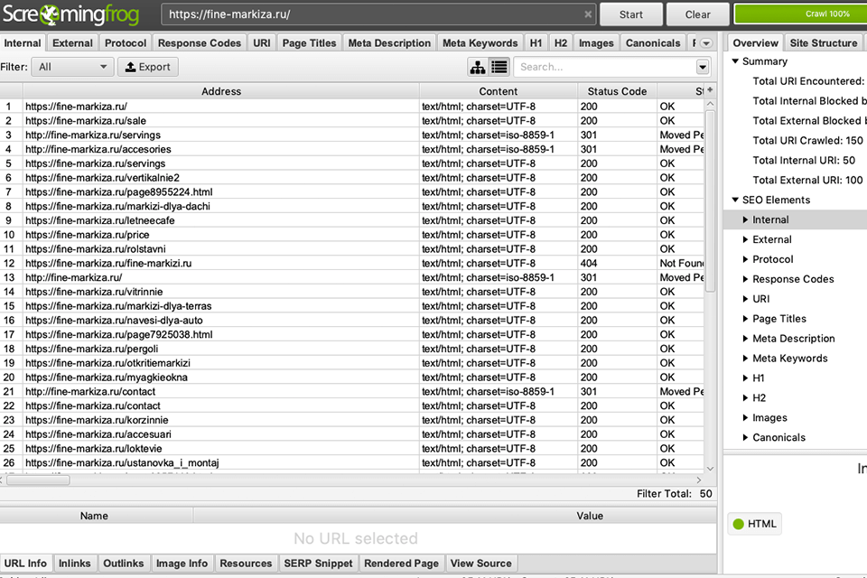Screen dimensions: 867x578
Task: Open the View Source bottom tab
Action: click(481, 563)
